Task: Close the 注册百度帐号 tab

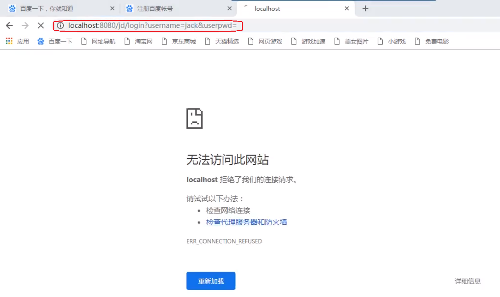Action: coord(229,8)
